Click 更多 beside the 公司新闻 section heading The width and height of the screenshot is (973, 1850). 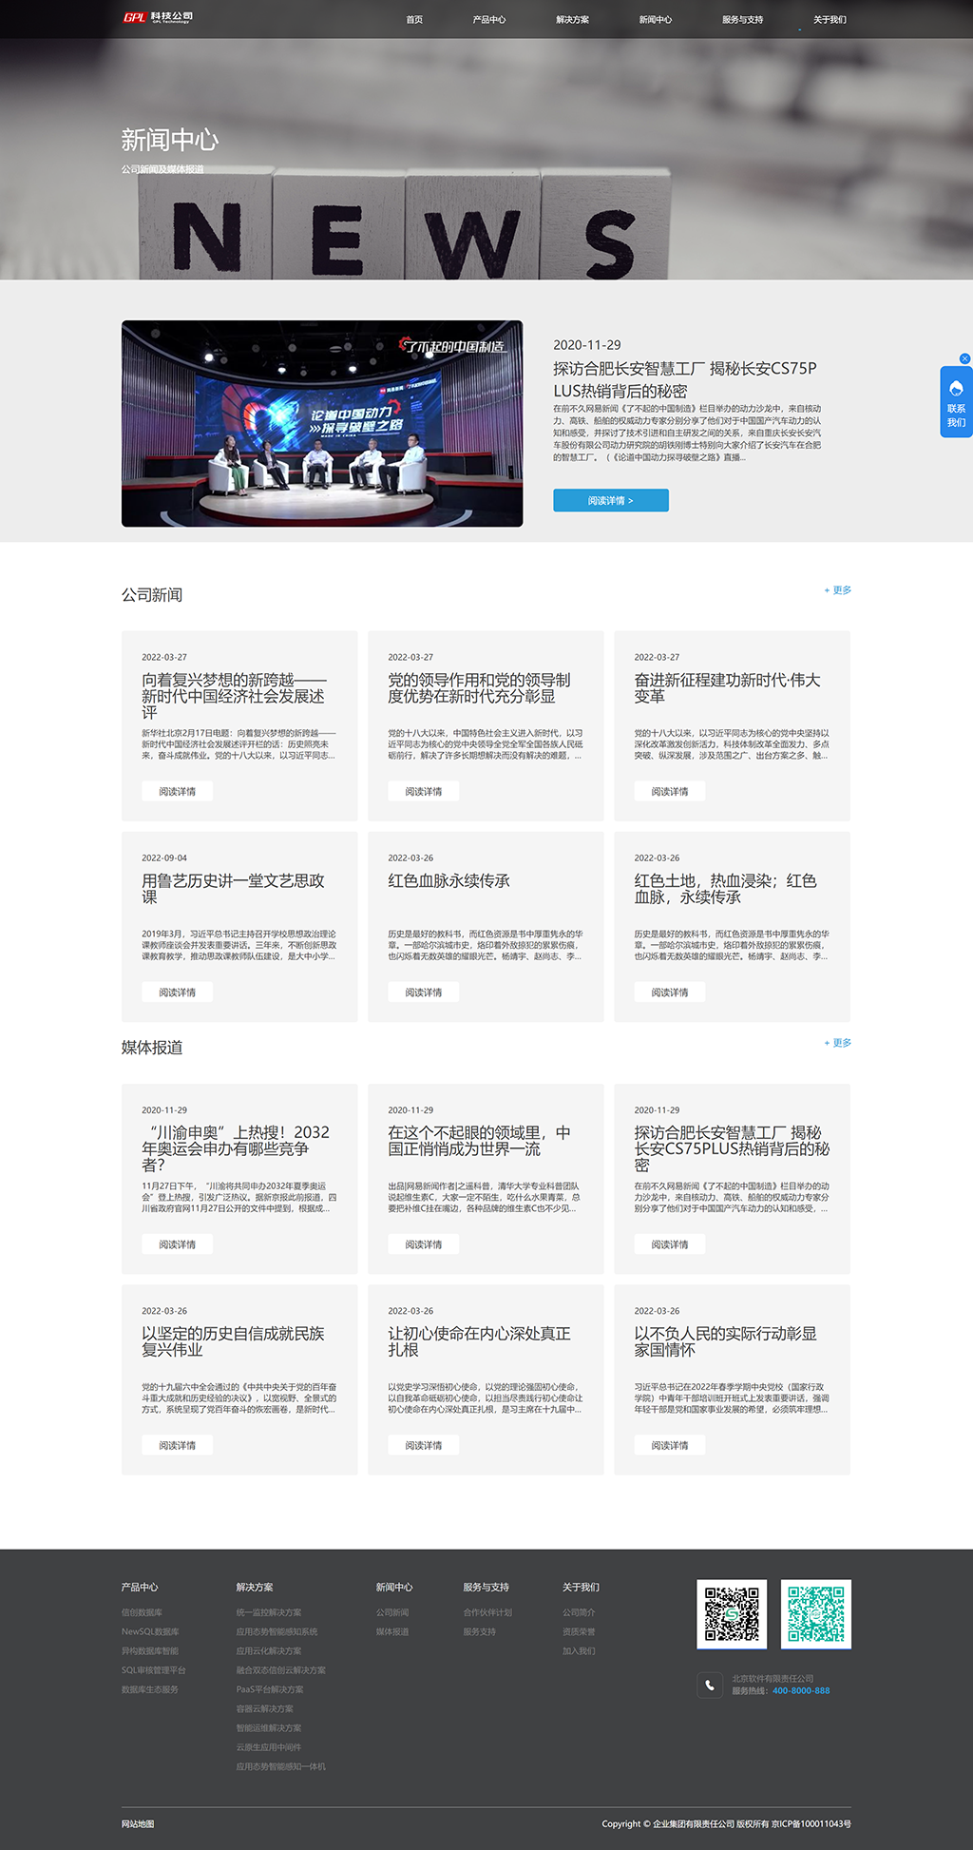(x=837, y=590)
